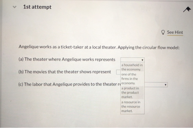Click the pin icon at top right

187,9
